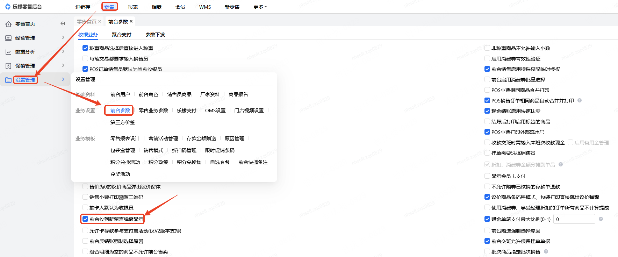Toggle 称重商品选择后直接进入称重 checkbox
This screenshot has height=257, width=618.
pyautogui.click(x=85, y=48)
